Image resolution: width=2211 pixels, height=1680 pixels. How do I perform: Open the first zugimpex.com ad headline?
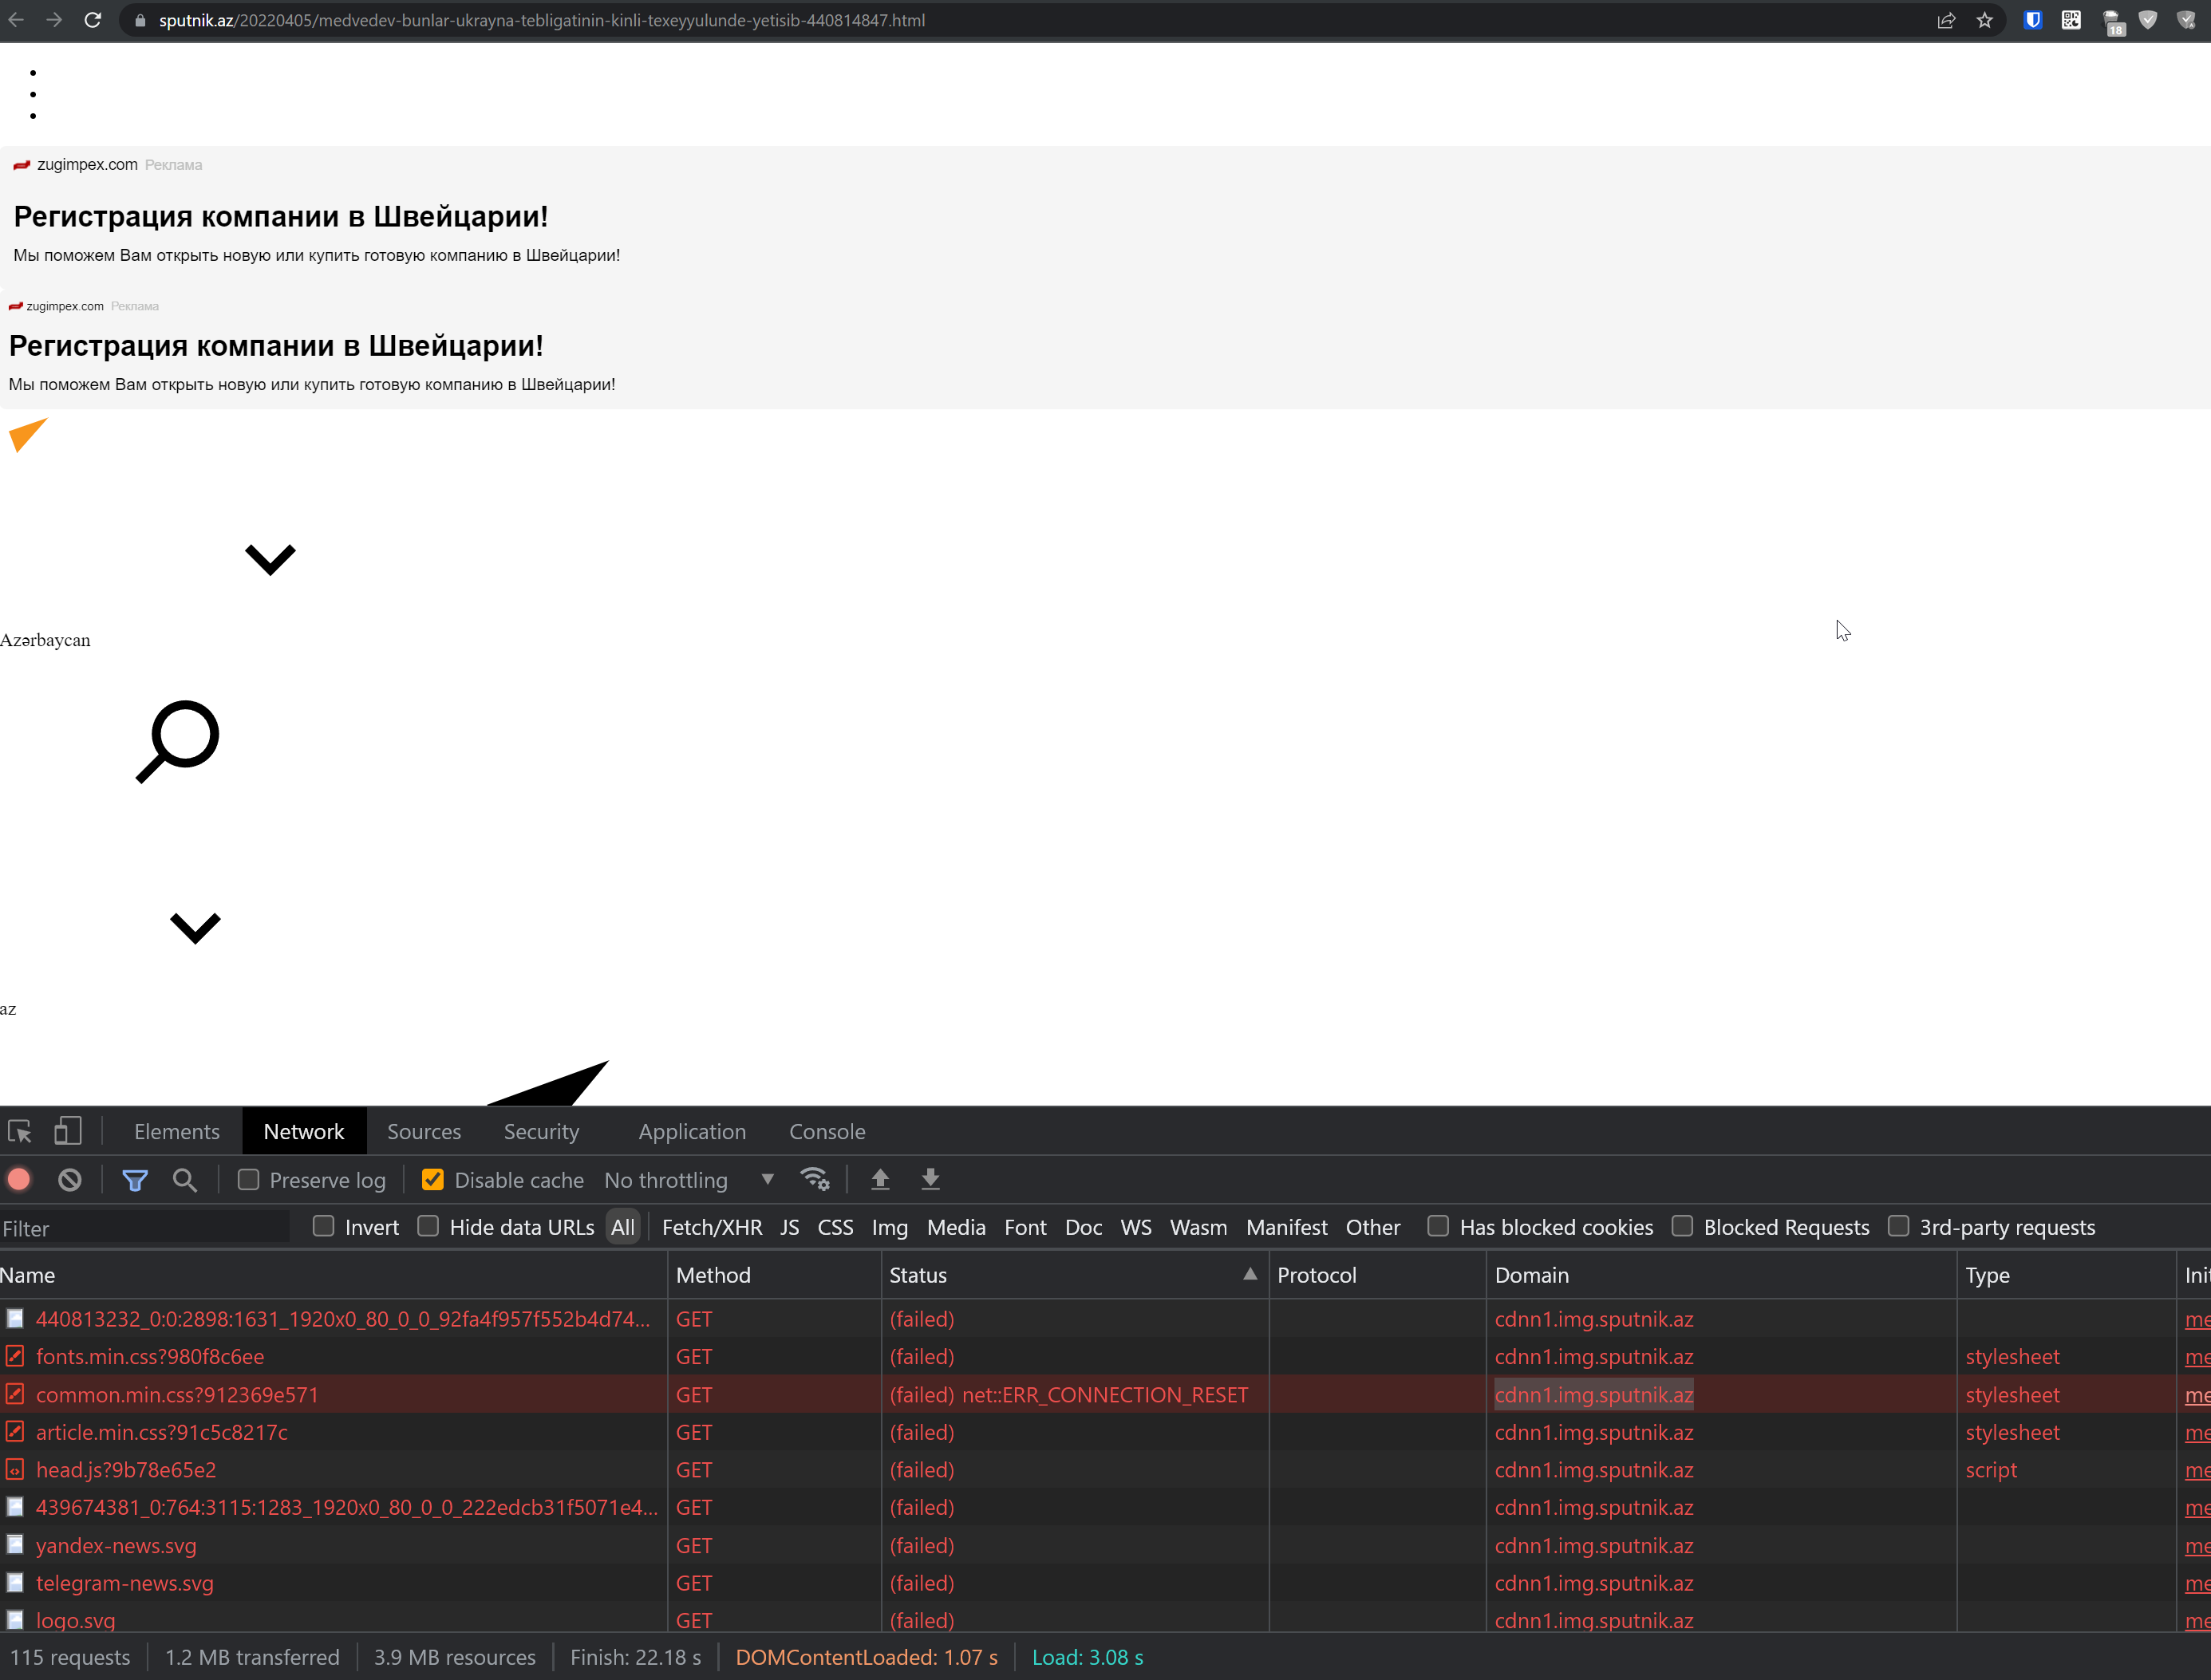coord(281,216)
